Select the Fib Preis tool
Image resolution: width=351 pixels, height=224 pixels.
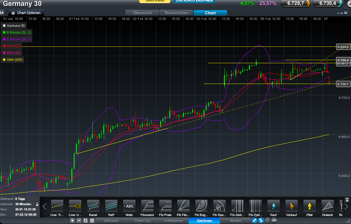(x=165, y=206)
